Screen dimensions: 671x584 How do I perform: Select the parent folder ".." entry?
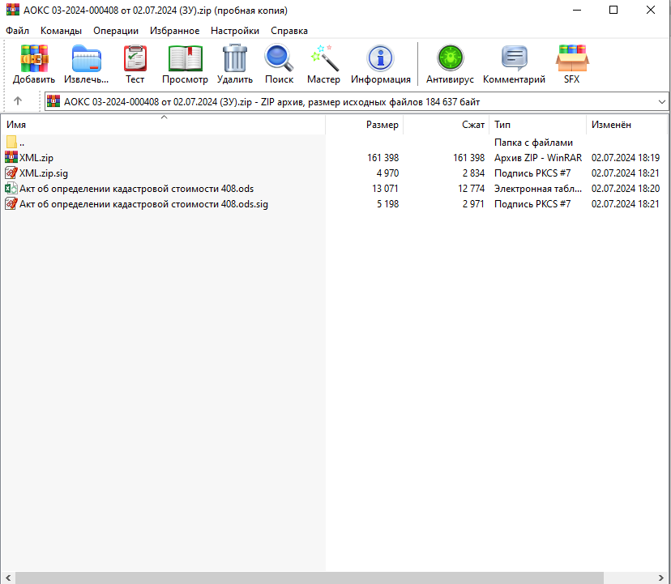coord(22,143)
